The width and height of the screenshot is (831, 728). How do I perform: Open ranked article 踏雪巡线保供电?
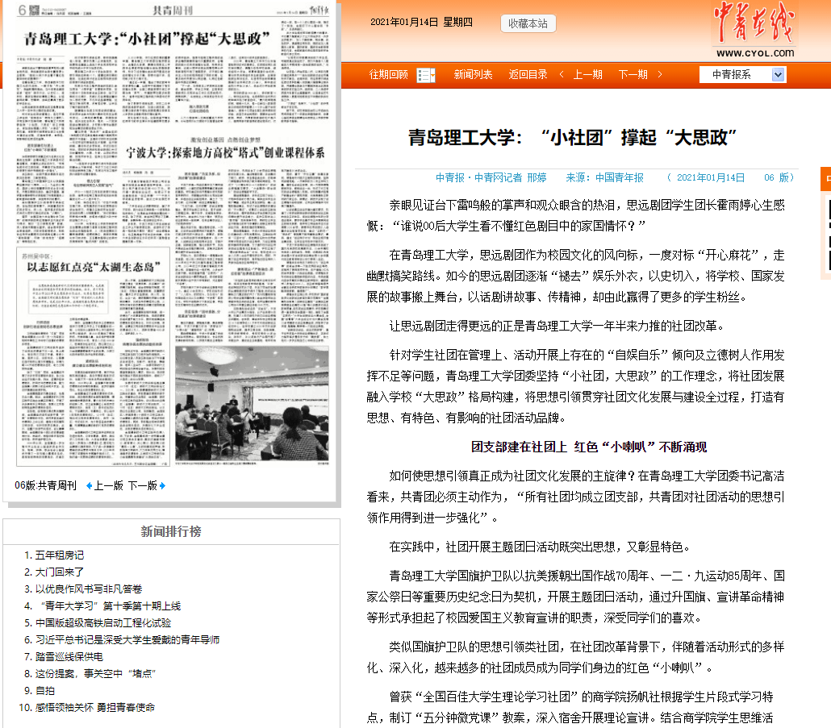(69, 656)
